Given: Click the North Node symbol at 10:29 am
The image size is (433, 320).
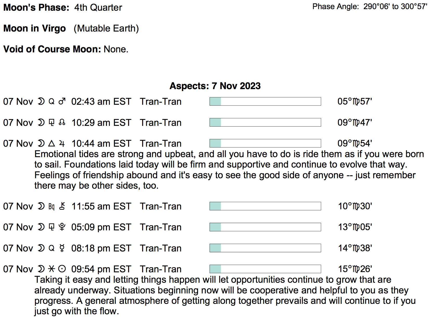Looking at the screenshot, I should click(x=62, y=122).
